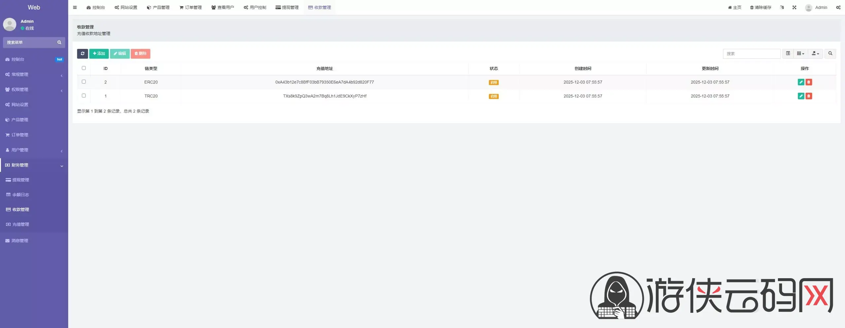845x328 pixels.
Task: Open the export data dropdown
Action: point(815,53)
